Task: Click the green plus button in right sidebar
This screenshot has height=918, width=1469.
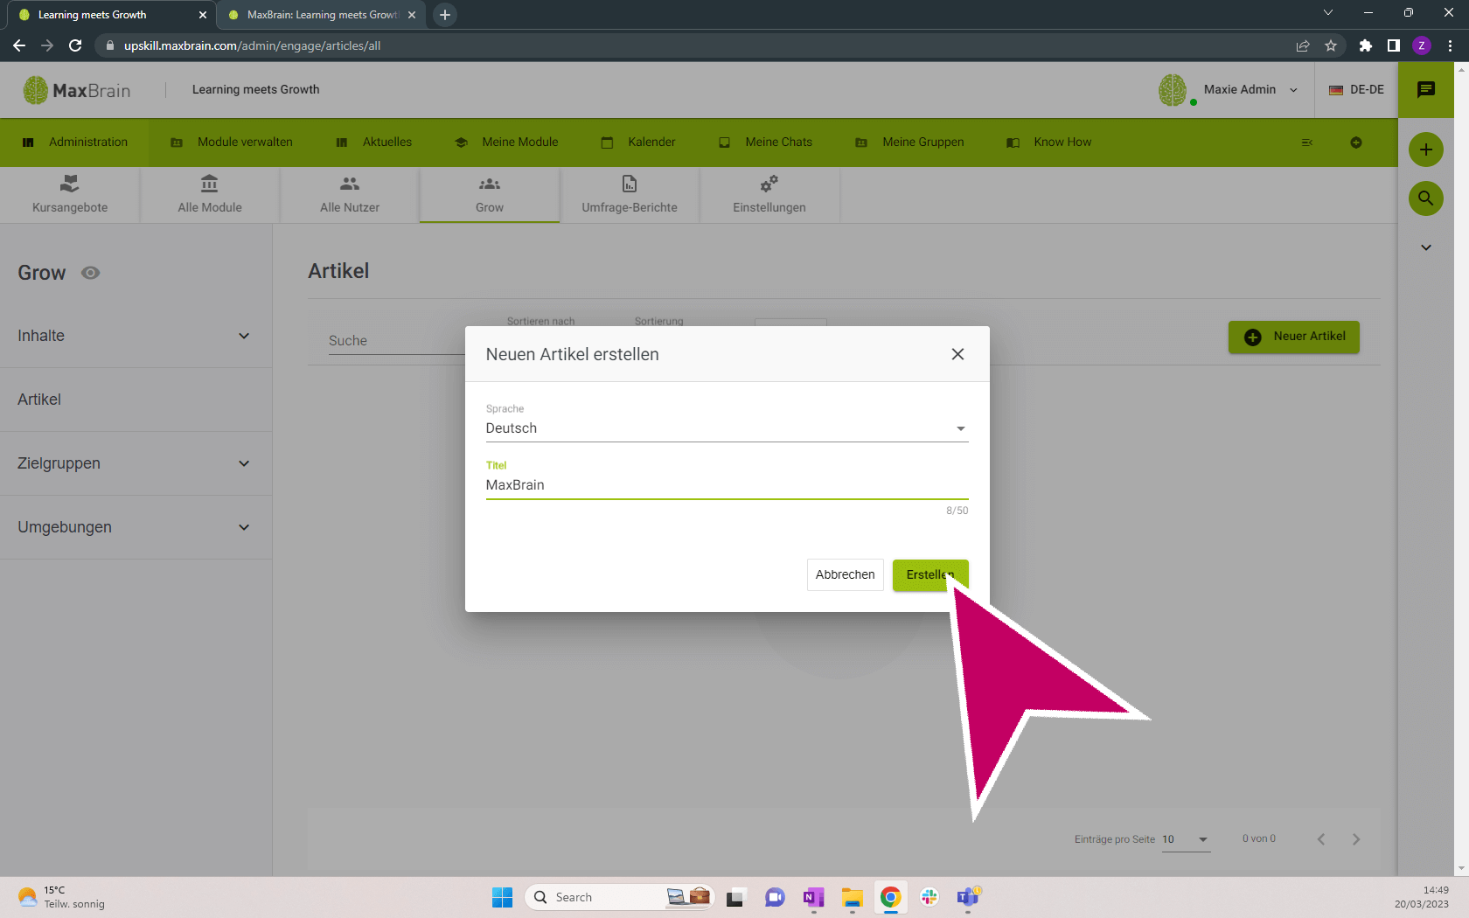Action: coord(1426,150)
